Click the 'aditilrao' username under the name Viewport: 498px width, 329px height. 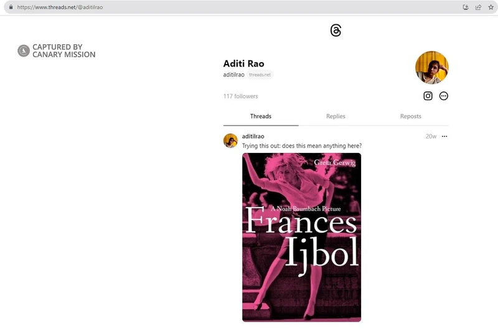pos(234,75)
